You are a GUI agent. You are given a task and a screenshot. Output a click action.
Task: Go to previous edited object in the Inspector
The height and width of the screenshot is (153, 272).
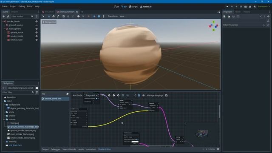(261, 17)
